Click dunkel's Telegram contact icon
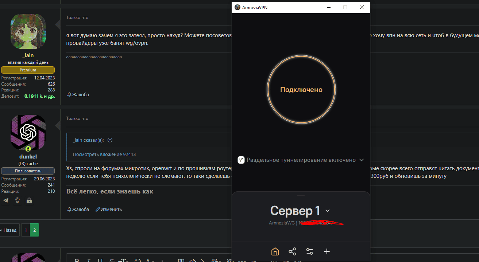The width and height of the screenshot is (479, 262). coord(6,200)
